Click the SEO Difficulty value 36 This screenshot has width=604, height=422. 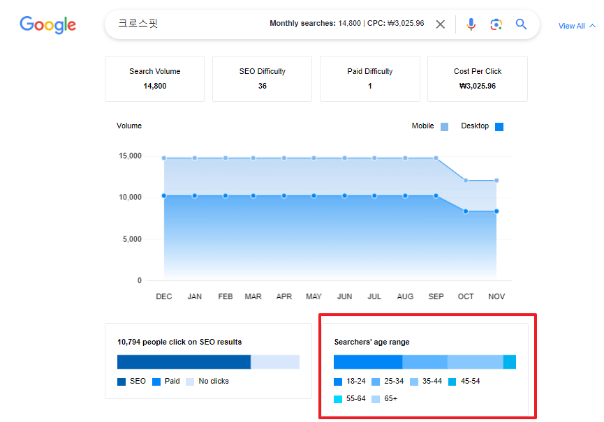(263, 86)
